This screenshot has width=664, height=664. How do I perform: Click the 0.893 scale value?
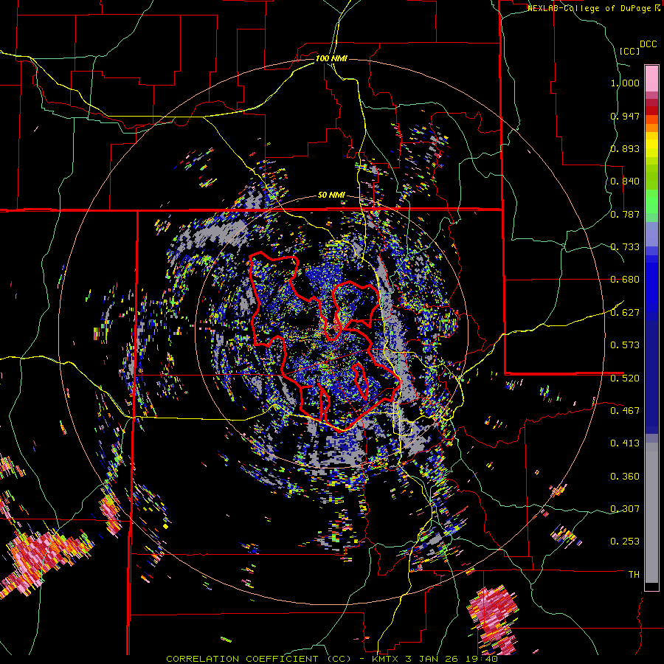625,148
